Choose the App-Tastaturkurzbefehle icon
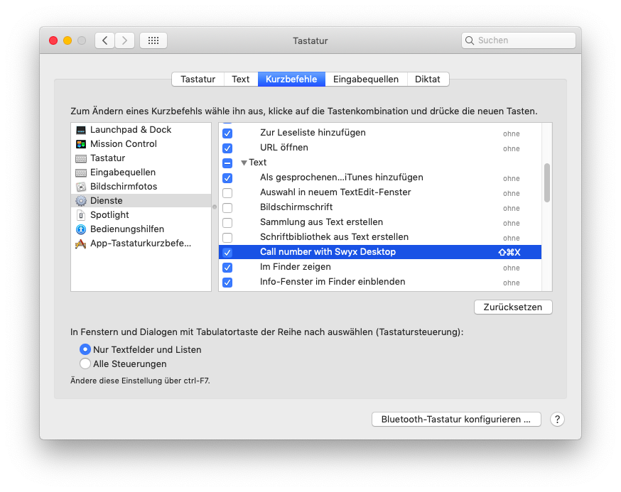621x492 pixels. coord(81,244)
